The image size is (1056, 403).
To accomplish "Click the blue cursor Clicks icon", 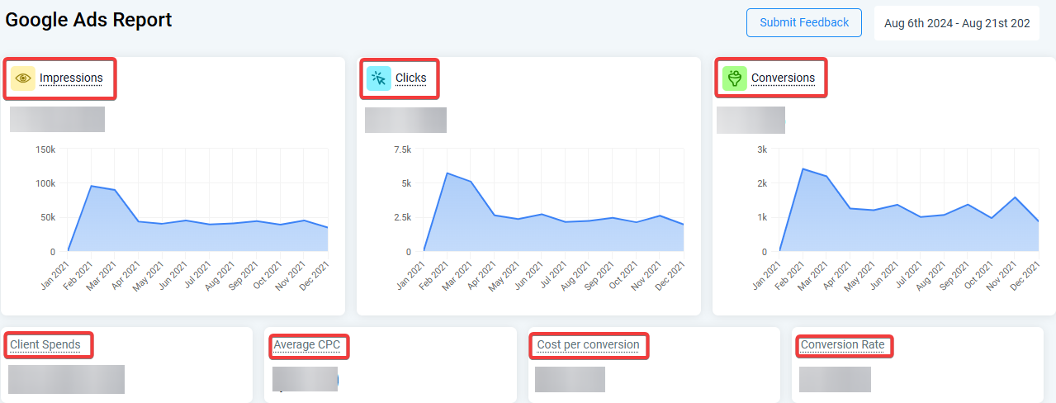I will pos(379,78).
